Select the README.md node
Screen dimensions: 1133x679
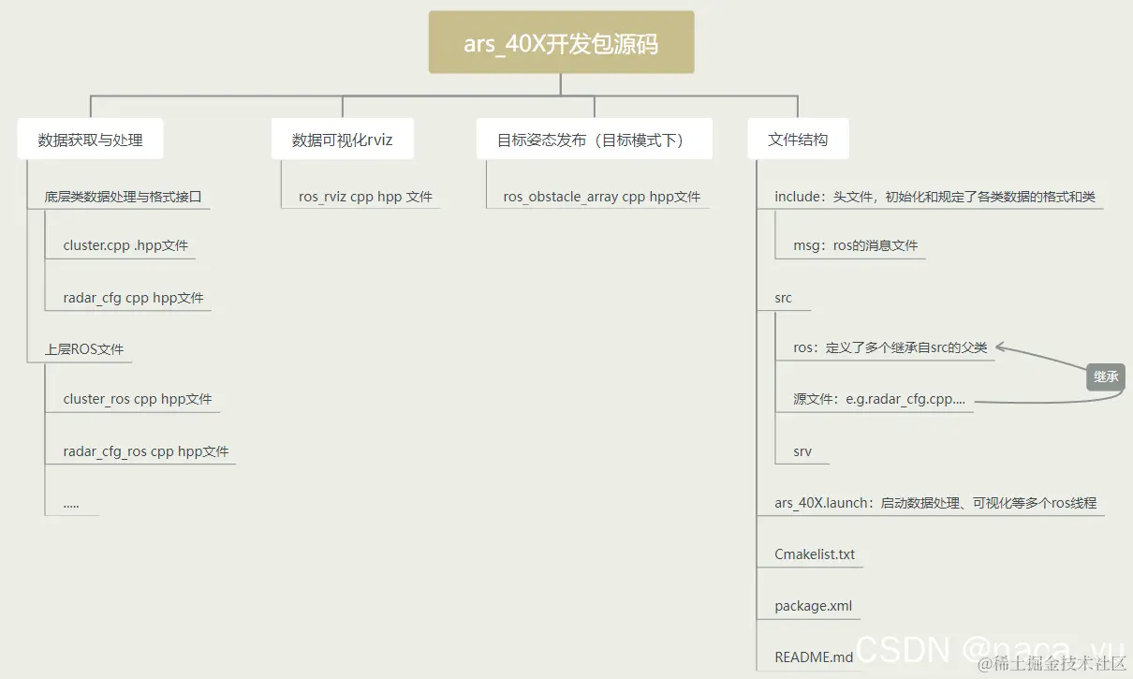click(x=813, y=657)
